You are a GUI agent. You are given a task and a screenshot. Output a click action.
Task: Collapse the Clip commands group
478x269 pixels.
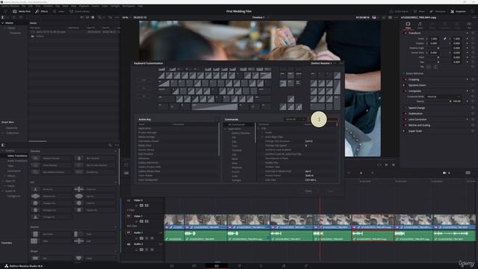point(259,129)
